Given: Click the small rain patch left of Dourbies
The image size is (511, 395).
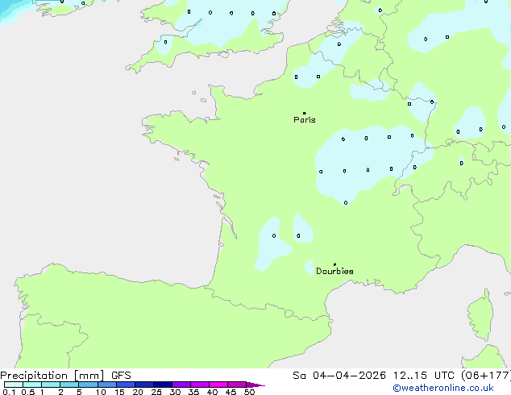Looking at the screenshot, I should point(309,267).
